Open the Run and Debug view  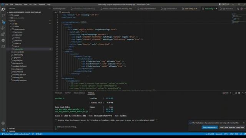tap(3, 28)
